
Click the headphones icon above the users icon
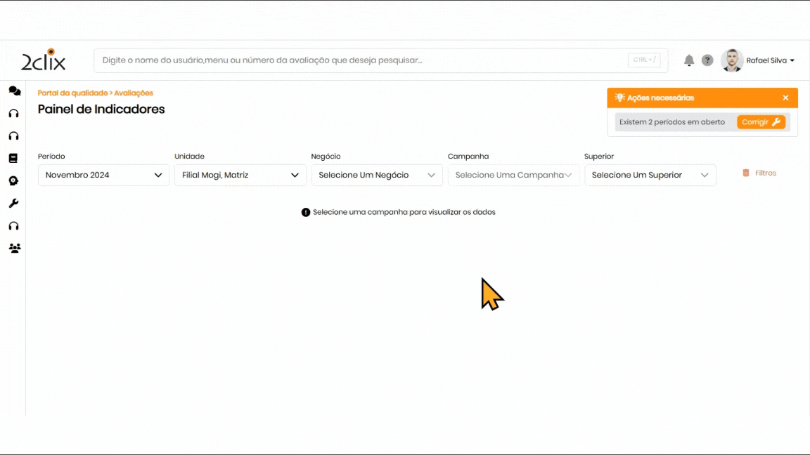[x=13, y=225]
